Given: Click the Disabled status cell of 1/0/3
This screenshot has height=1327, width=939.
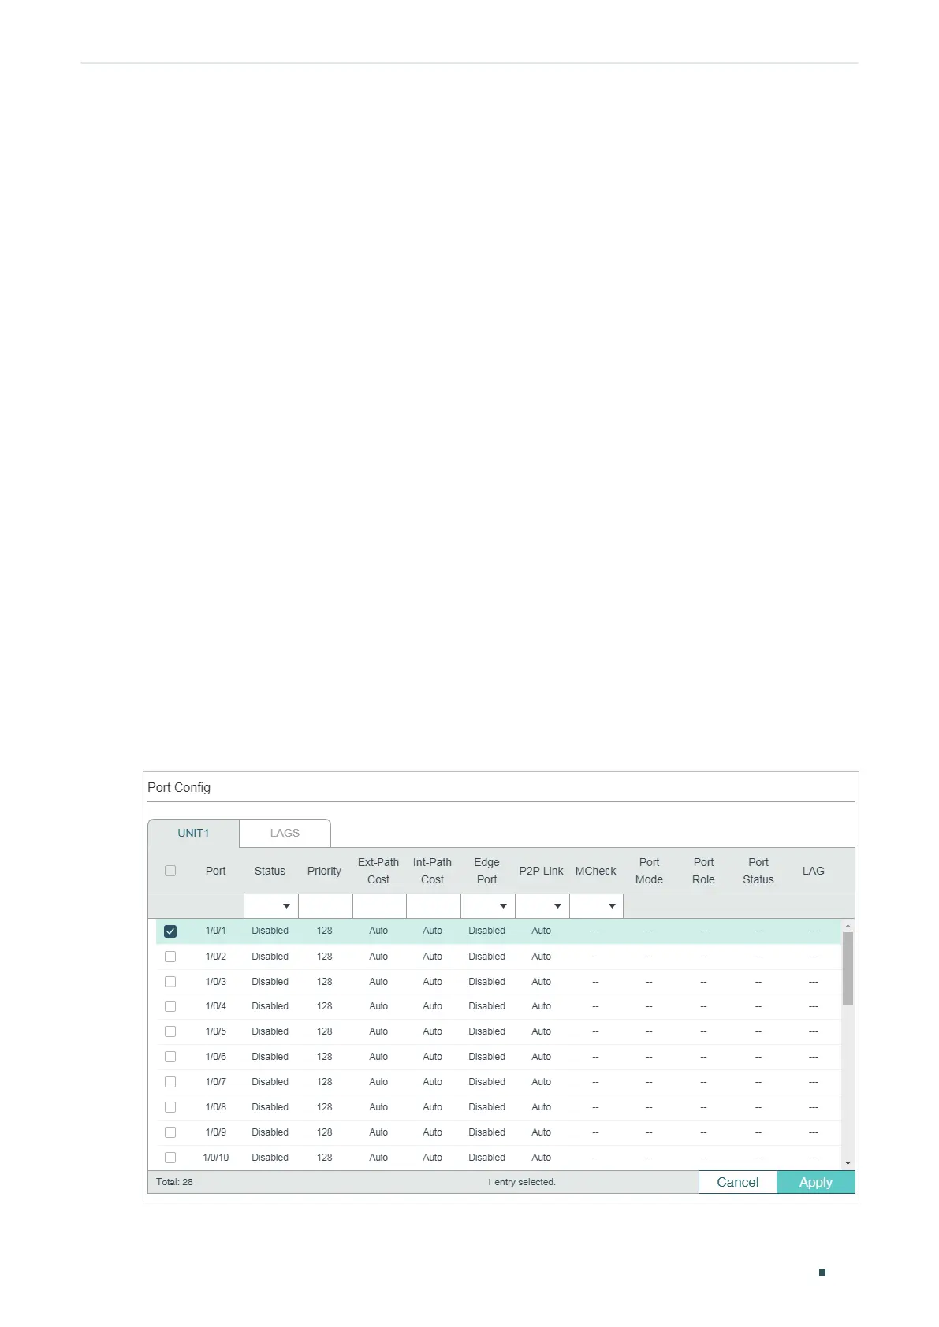Looking at the screenshot, I should click(x=270, y=982).
